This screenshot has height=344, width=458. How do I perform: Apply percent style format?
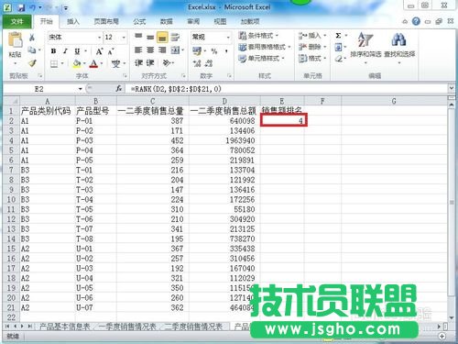214,50
